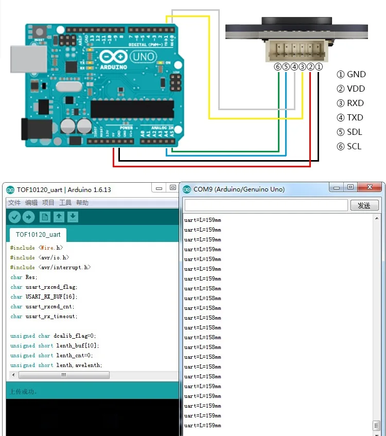Click the 'char usart_rx_timeout;' code line
The height and width of the screenshot is (436, 386).
pyautogui.click(x=44, y=316)
